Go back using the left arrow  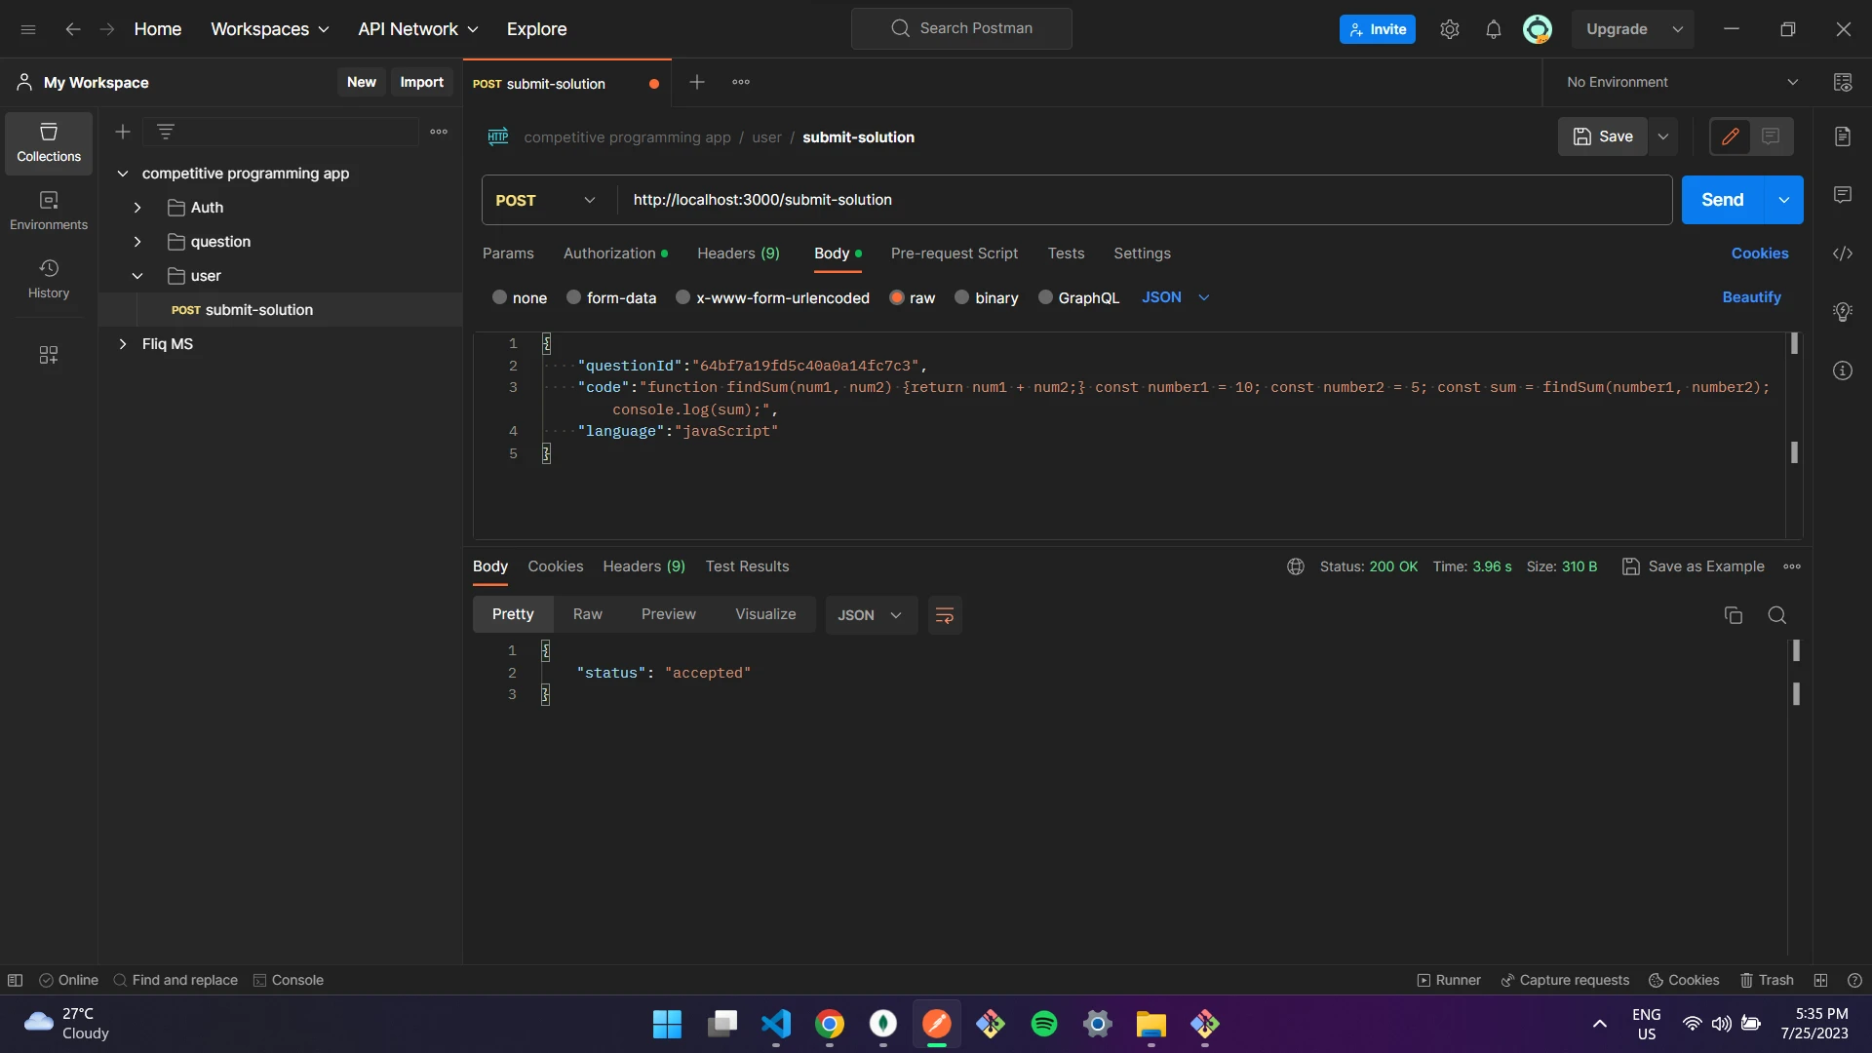click(x=73, y=29)
